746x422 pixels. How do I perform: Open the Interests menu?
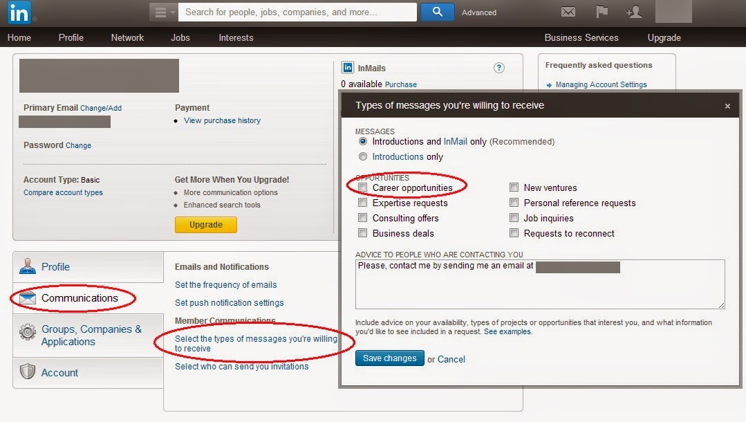click(235, 37)
